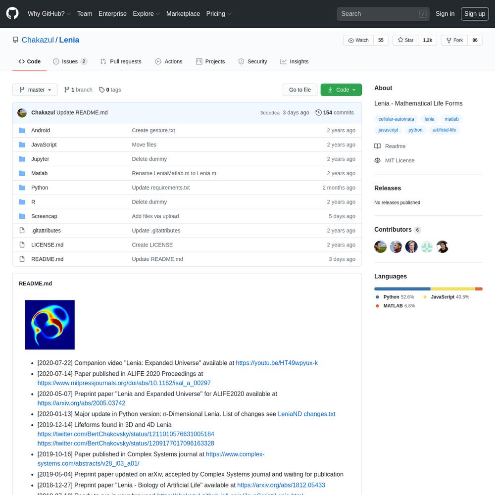This screenshot has height=495, width=495.
Task: Open the Team nav item
Action: point(85,13)
